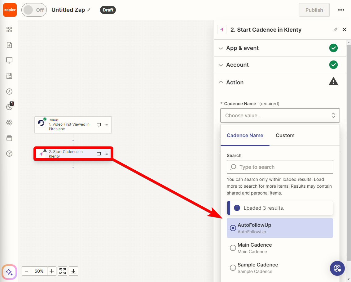
Task: Click the download export canvas icon
Action: (73, 271)
